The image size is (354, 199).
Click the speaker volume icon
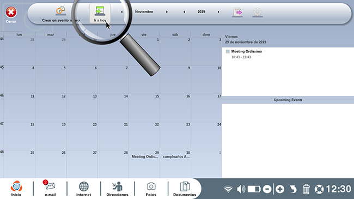[x=241, y=189]
